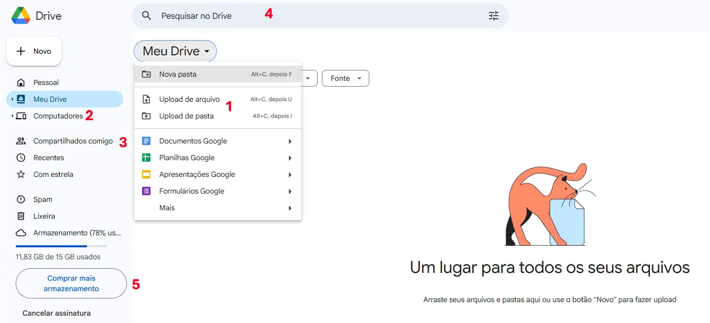Select Nova pasta from the menu
Image resolution: width=710 pixels, height=323 pixels.
[x=178, y=74]
